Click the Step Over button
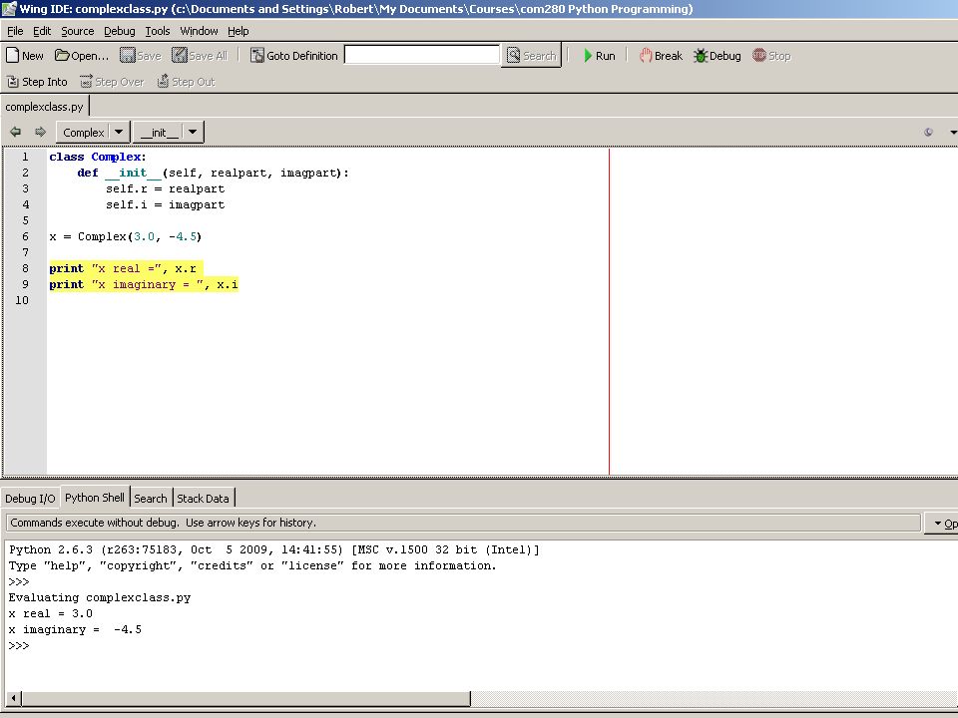Viewport: 958px width, 718px height. 112,82
